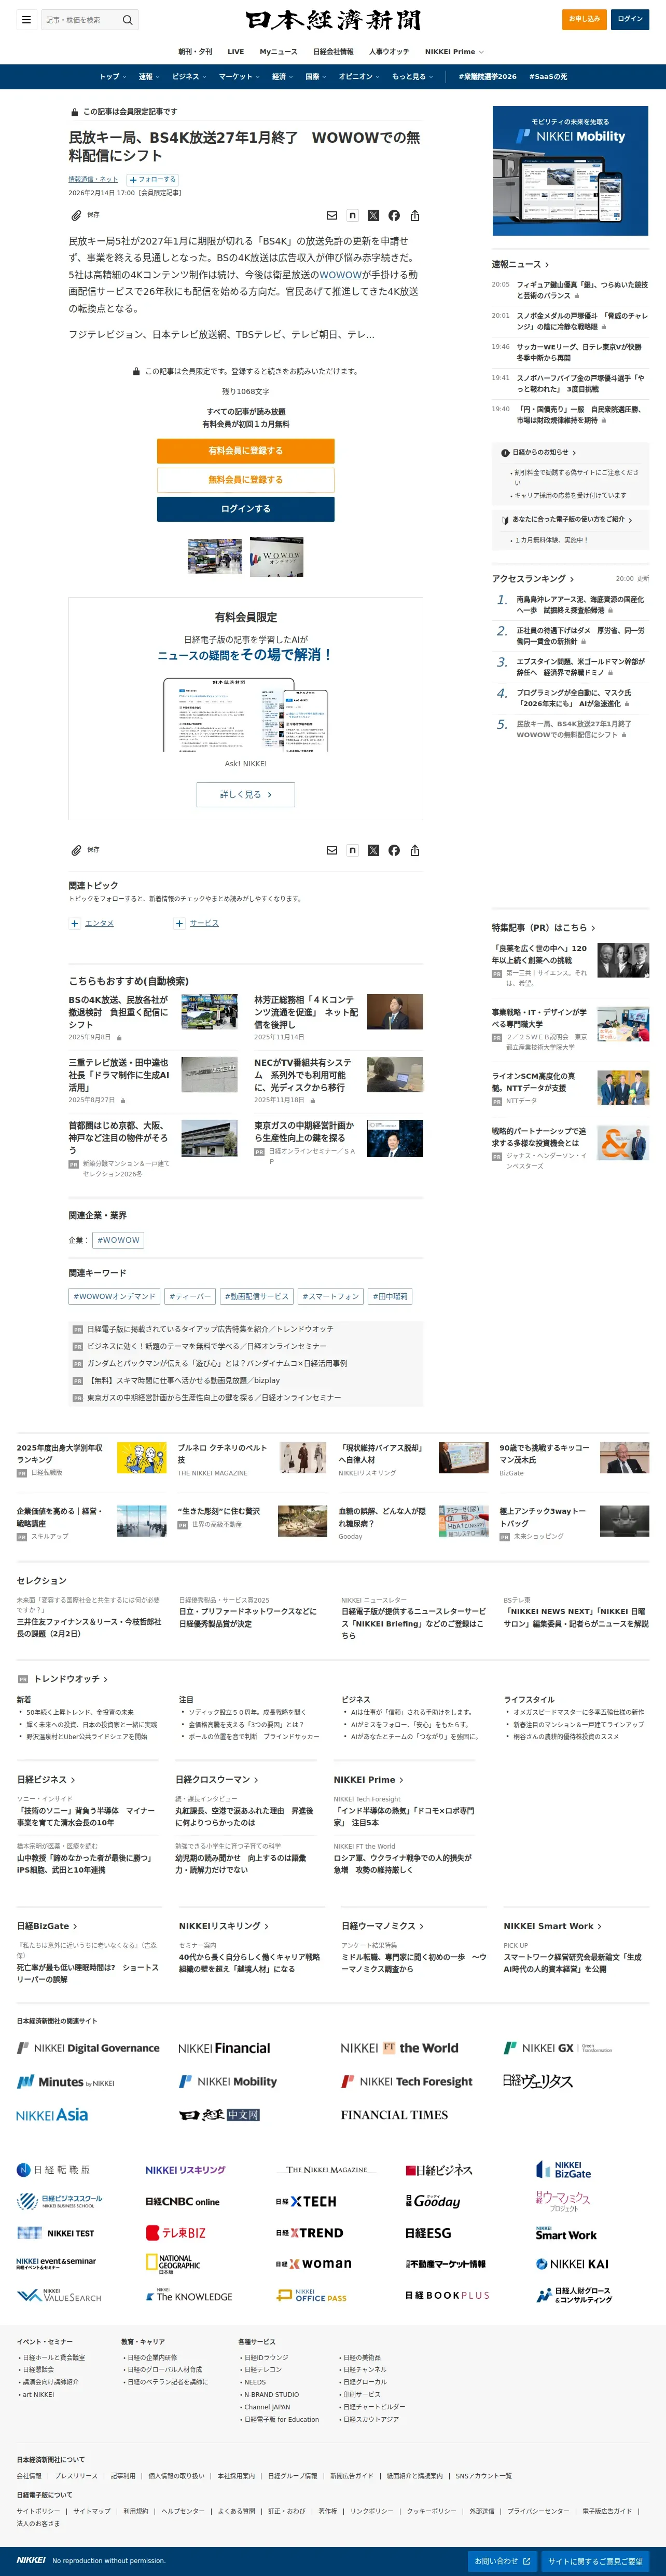Click the search magnifier icon
The width and height of the screenshot is (666, 2576).
coord(127,20)
